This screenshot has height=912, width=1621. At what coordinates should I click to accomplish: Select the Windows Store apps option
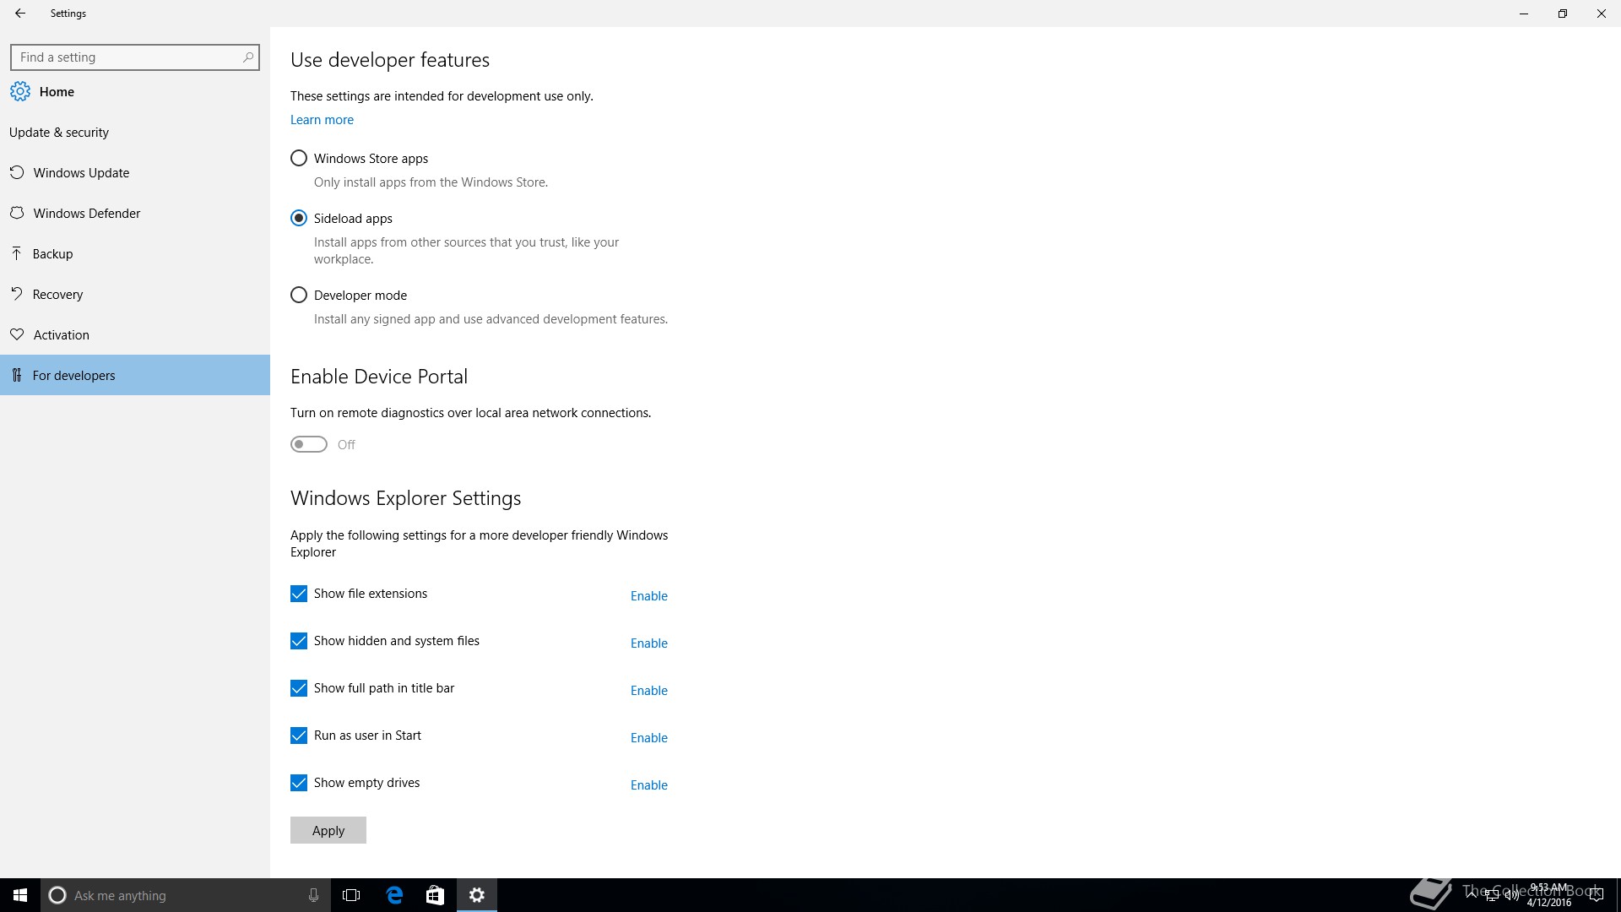(299, 159)
